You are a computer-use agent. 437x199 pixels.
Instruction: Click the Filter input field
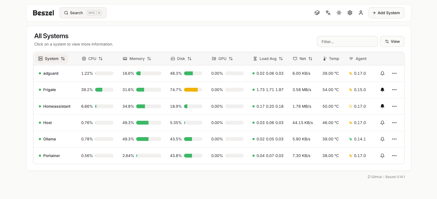click(347, 42)
